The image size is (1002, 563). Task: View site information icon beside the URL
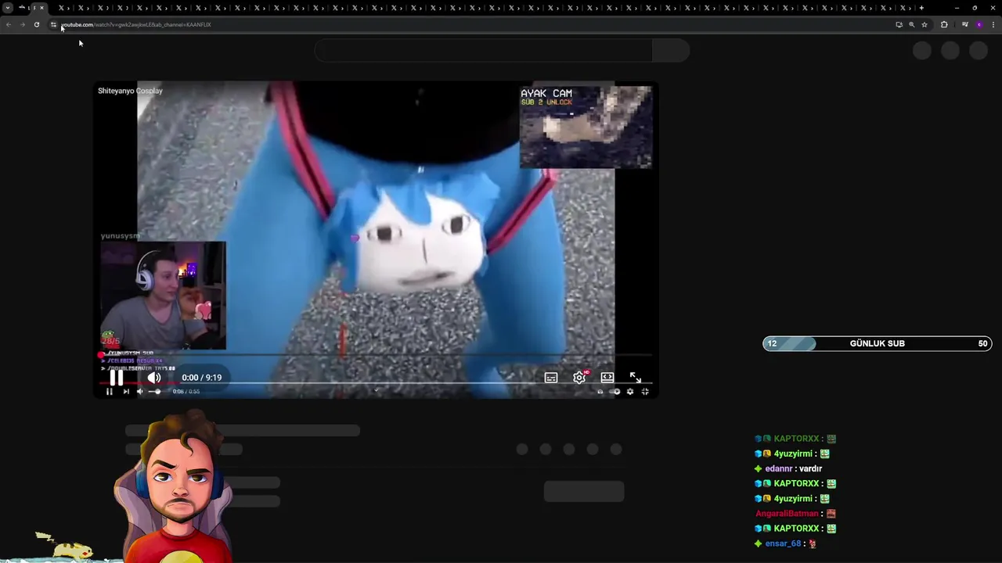coord(53,24)
